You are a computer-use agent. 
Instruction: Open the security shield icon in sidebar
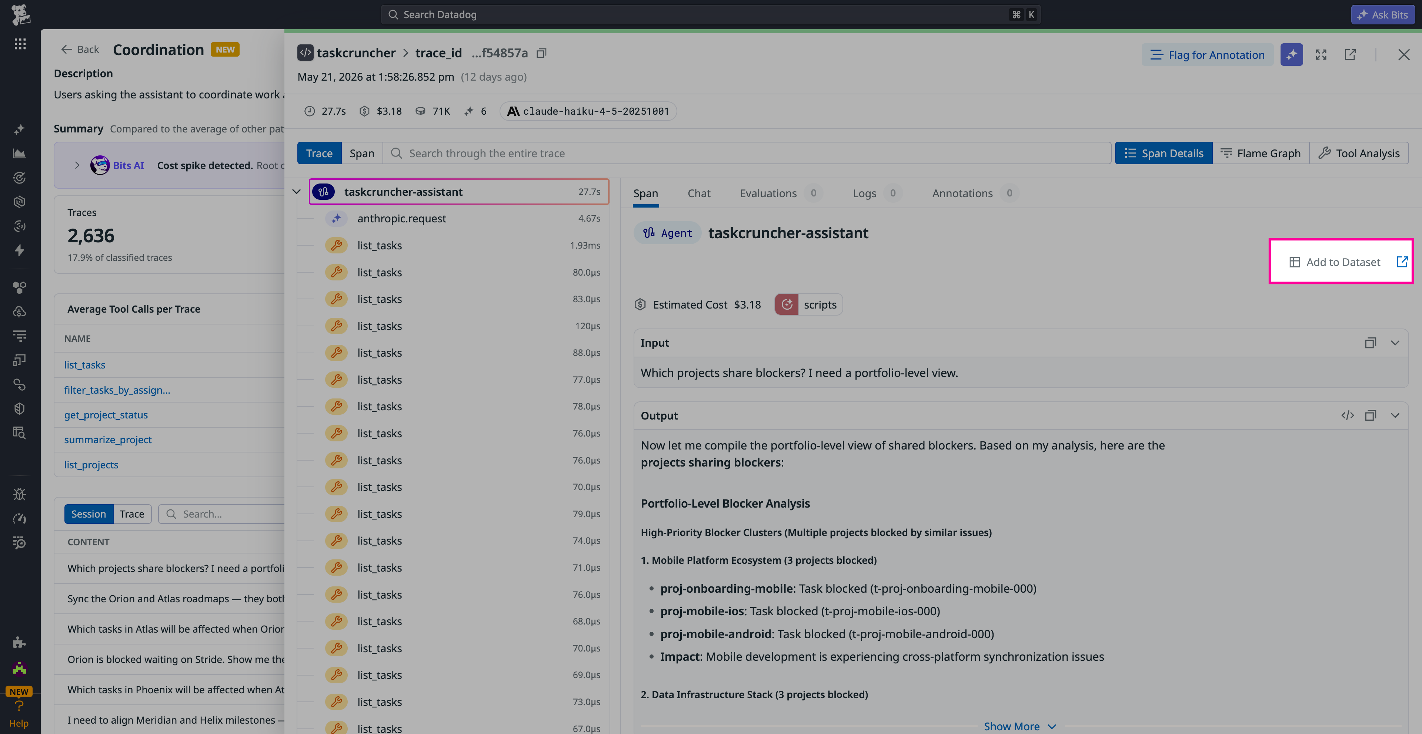pos(19,409)
